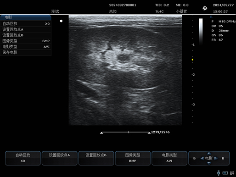Change 电影类型 AVI in the left menu

(x=26, y=47)
